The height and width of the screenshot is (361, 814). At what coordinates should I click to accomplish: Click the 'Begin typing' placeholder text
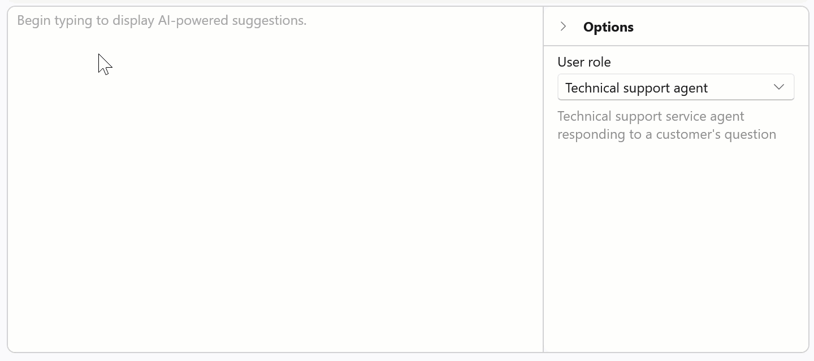(162, 21)
